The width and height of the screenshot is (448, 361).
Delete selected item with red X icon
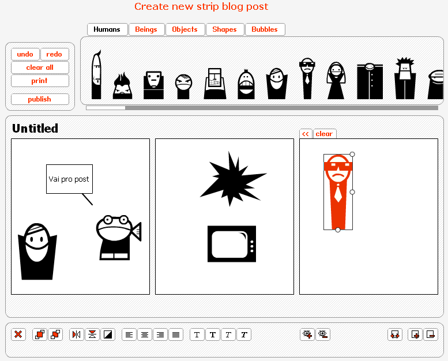point(18,334)
